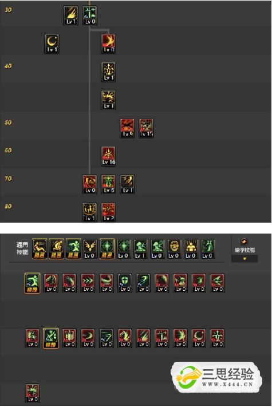Click the level 40 row marker

[x=8, y=66]
